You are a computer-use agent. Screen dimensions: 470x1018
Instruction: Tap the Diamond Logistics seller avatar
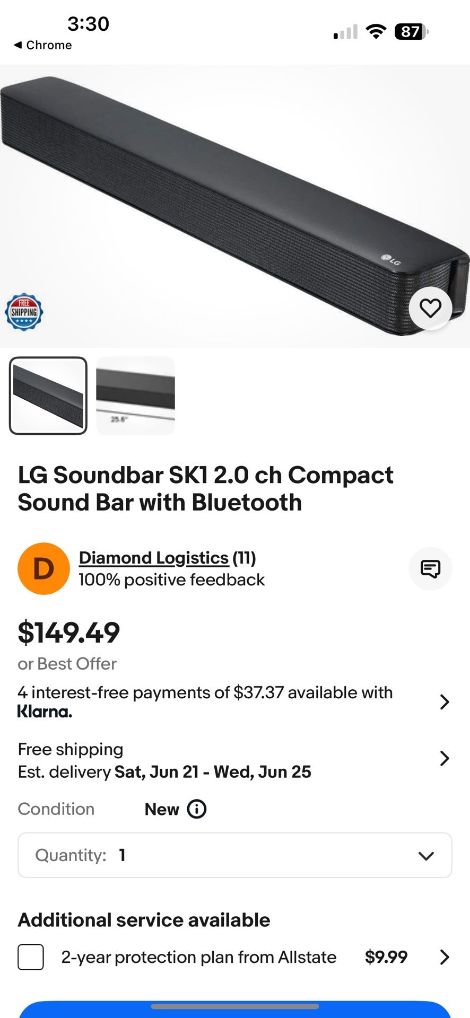coord(43,568)
